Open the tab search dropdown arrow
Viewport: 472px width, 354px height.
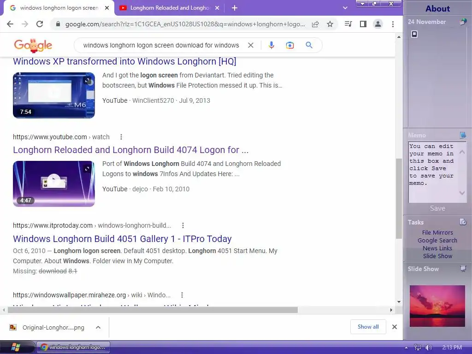tap(345, 8)
